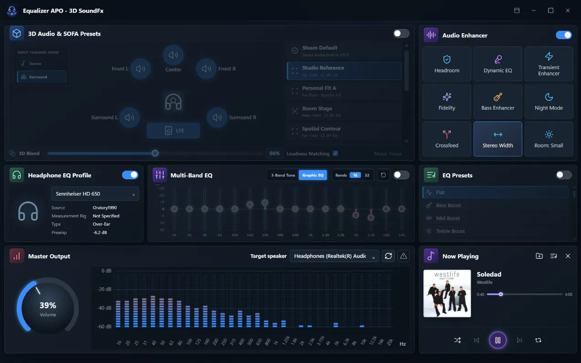
Task: Select the Dynamic EQ tile
Action: point(498,64)
